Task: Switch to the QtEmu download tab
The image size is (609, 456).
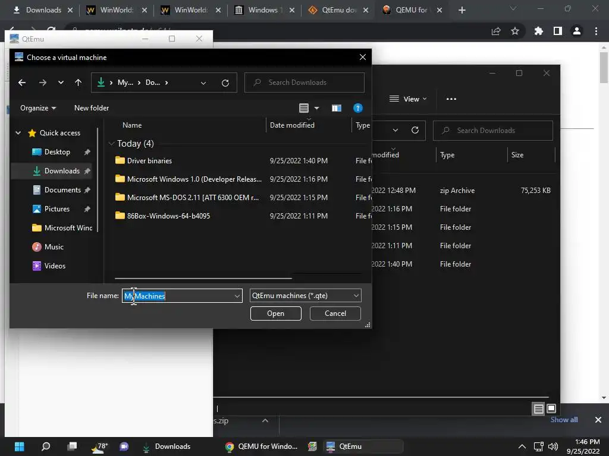Action: 338,10
